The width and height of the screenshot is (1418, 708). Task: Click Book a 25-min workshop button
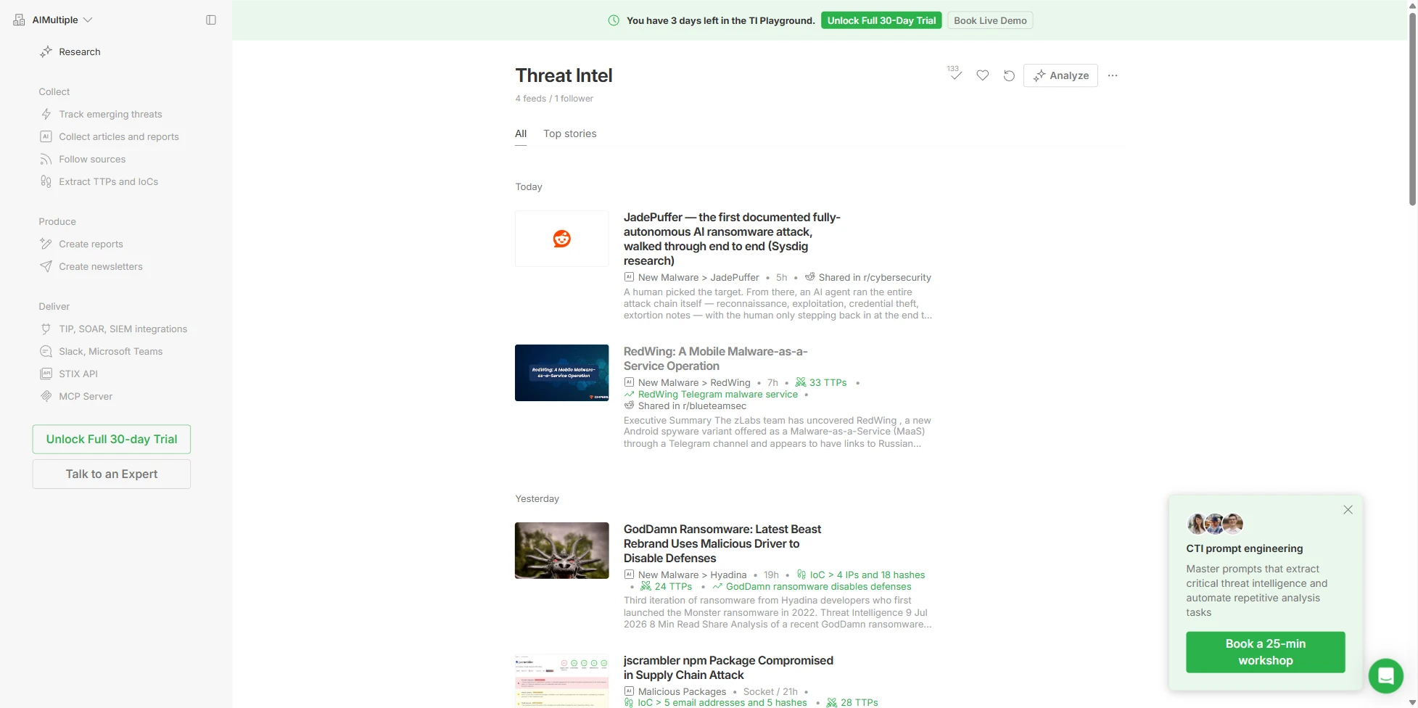1265,652
